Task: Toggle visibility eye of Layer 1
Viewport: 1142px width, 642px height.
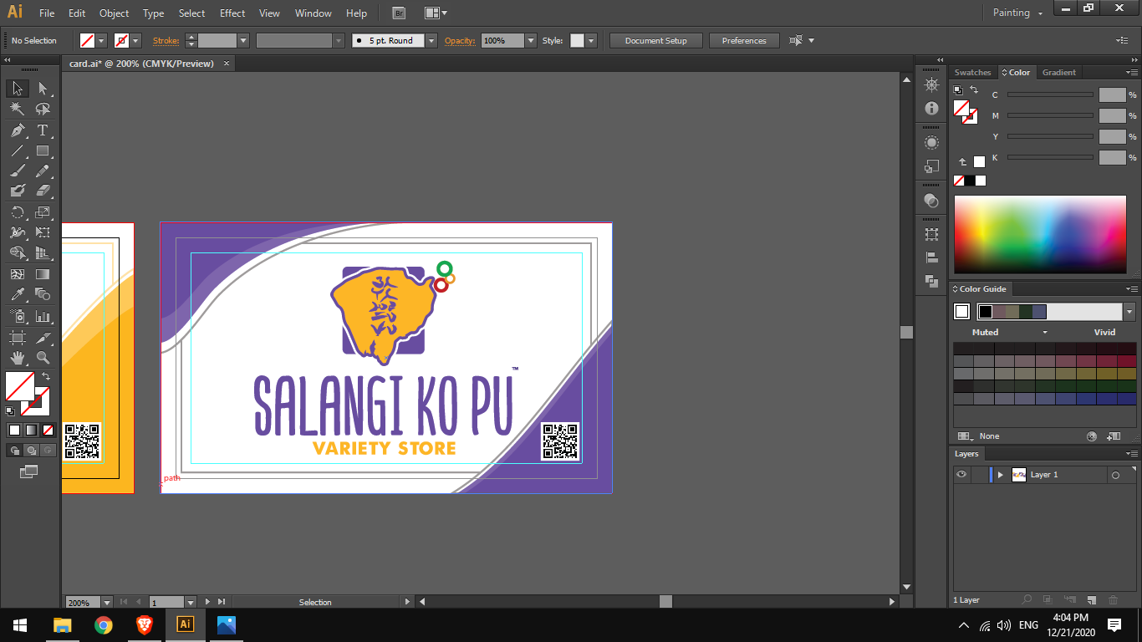Action: coord(961,474)
